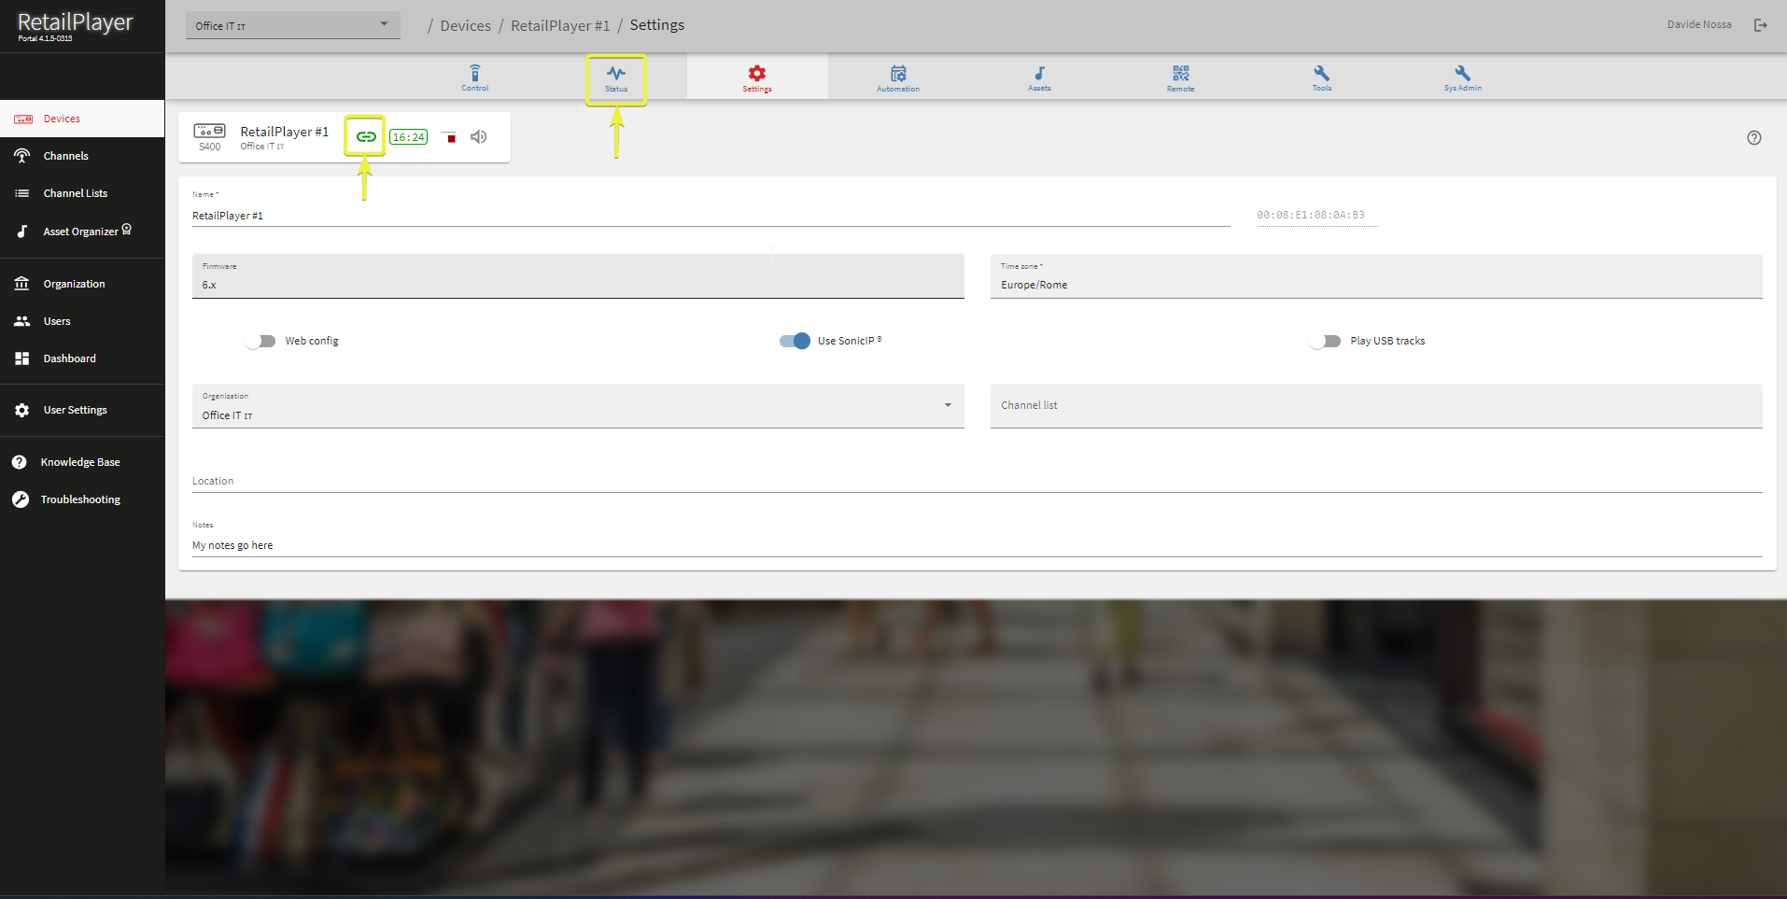Viewport: 1787px width, 899px height.
Task: Click the speaker volume icon
Action: click(479, 137)
